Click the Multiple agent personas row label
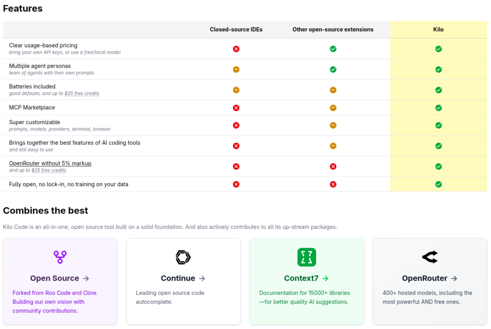The width and height of the screenshot is (491, 329). [x=40, y=66]
